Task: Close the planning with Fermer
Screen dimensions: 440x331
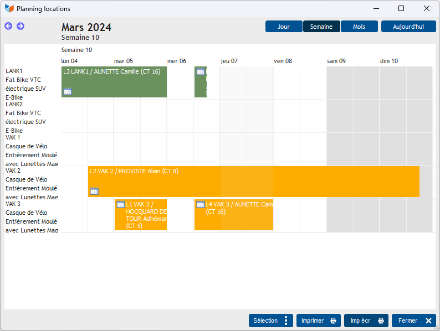Action: coord(413,320)
